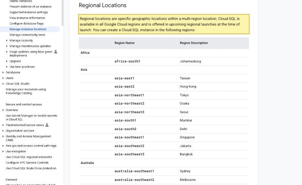The image size is (302, 185).
Task: Open Use Cloud SQL brute force protection
Action: tap(31, 168)
